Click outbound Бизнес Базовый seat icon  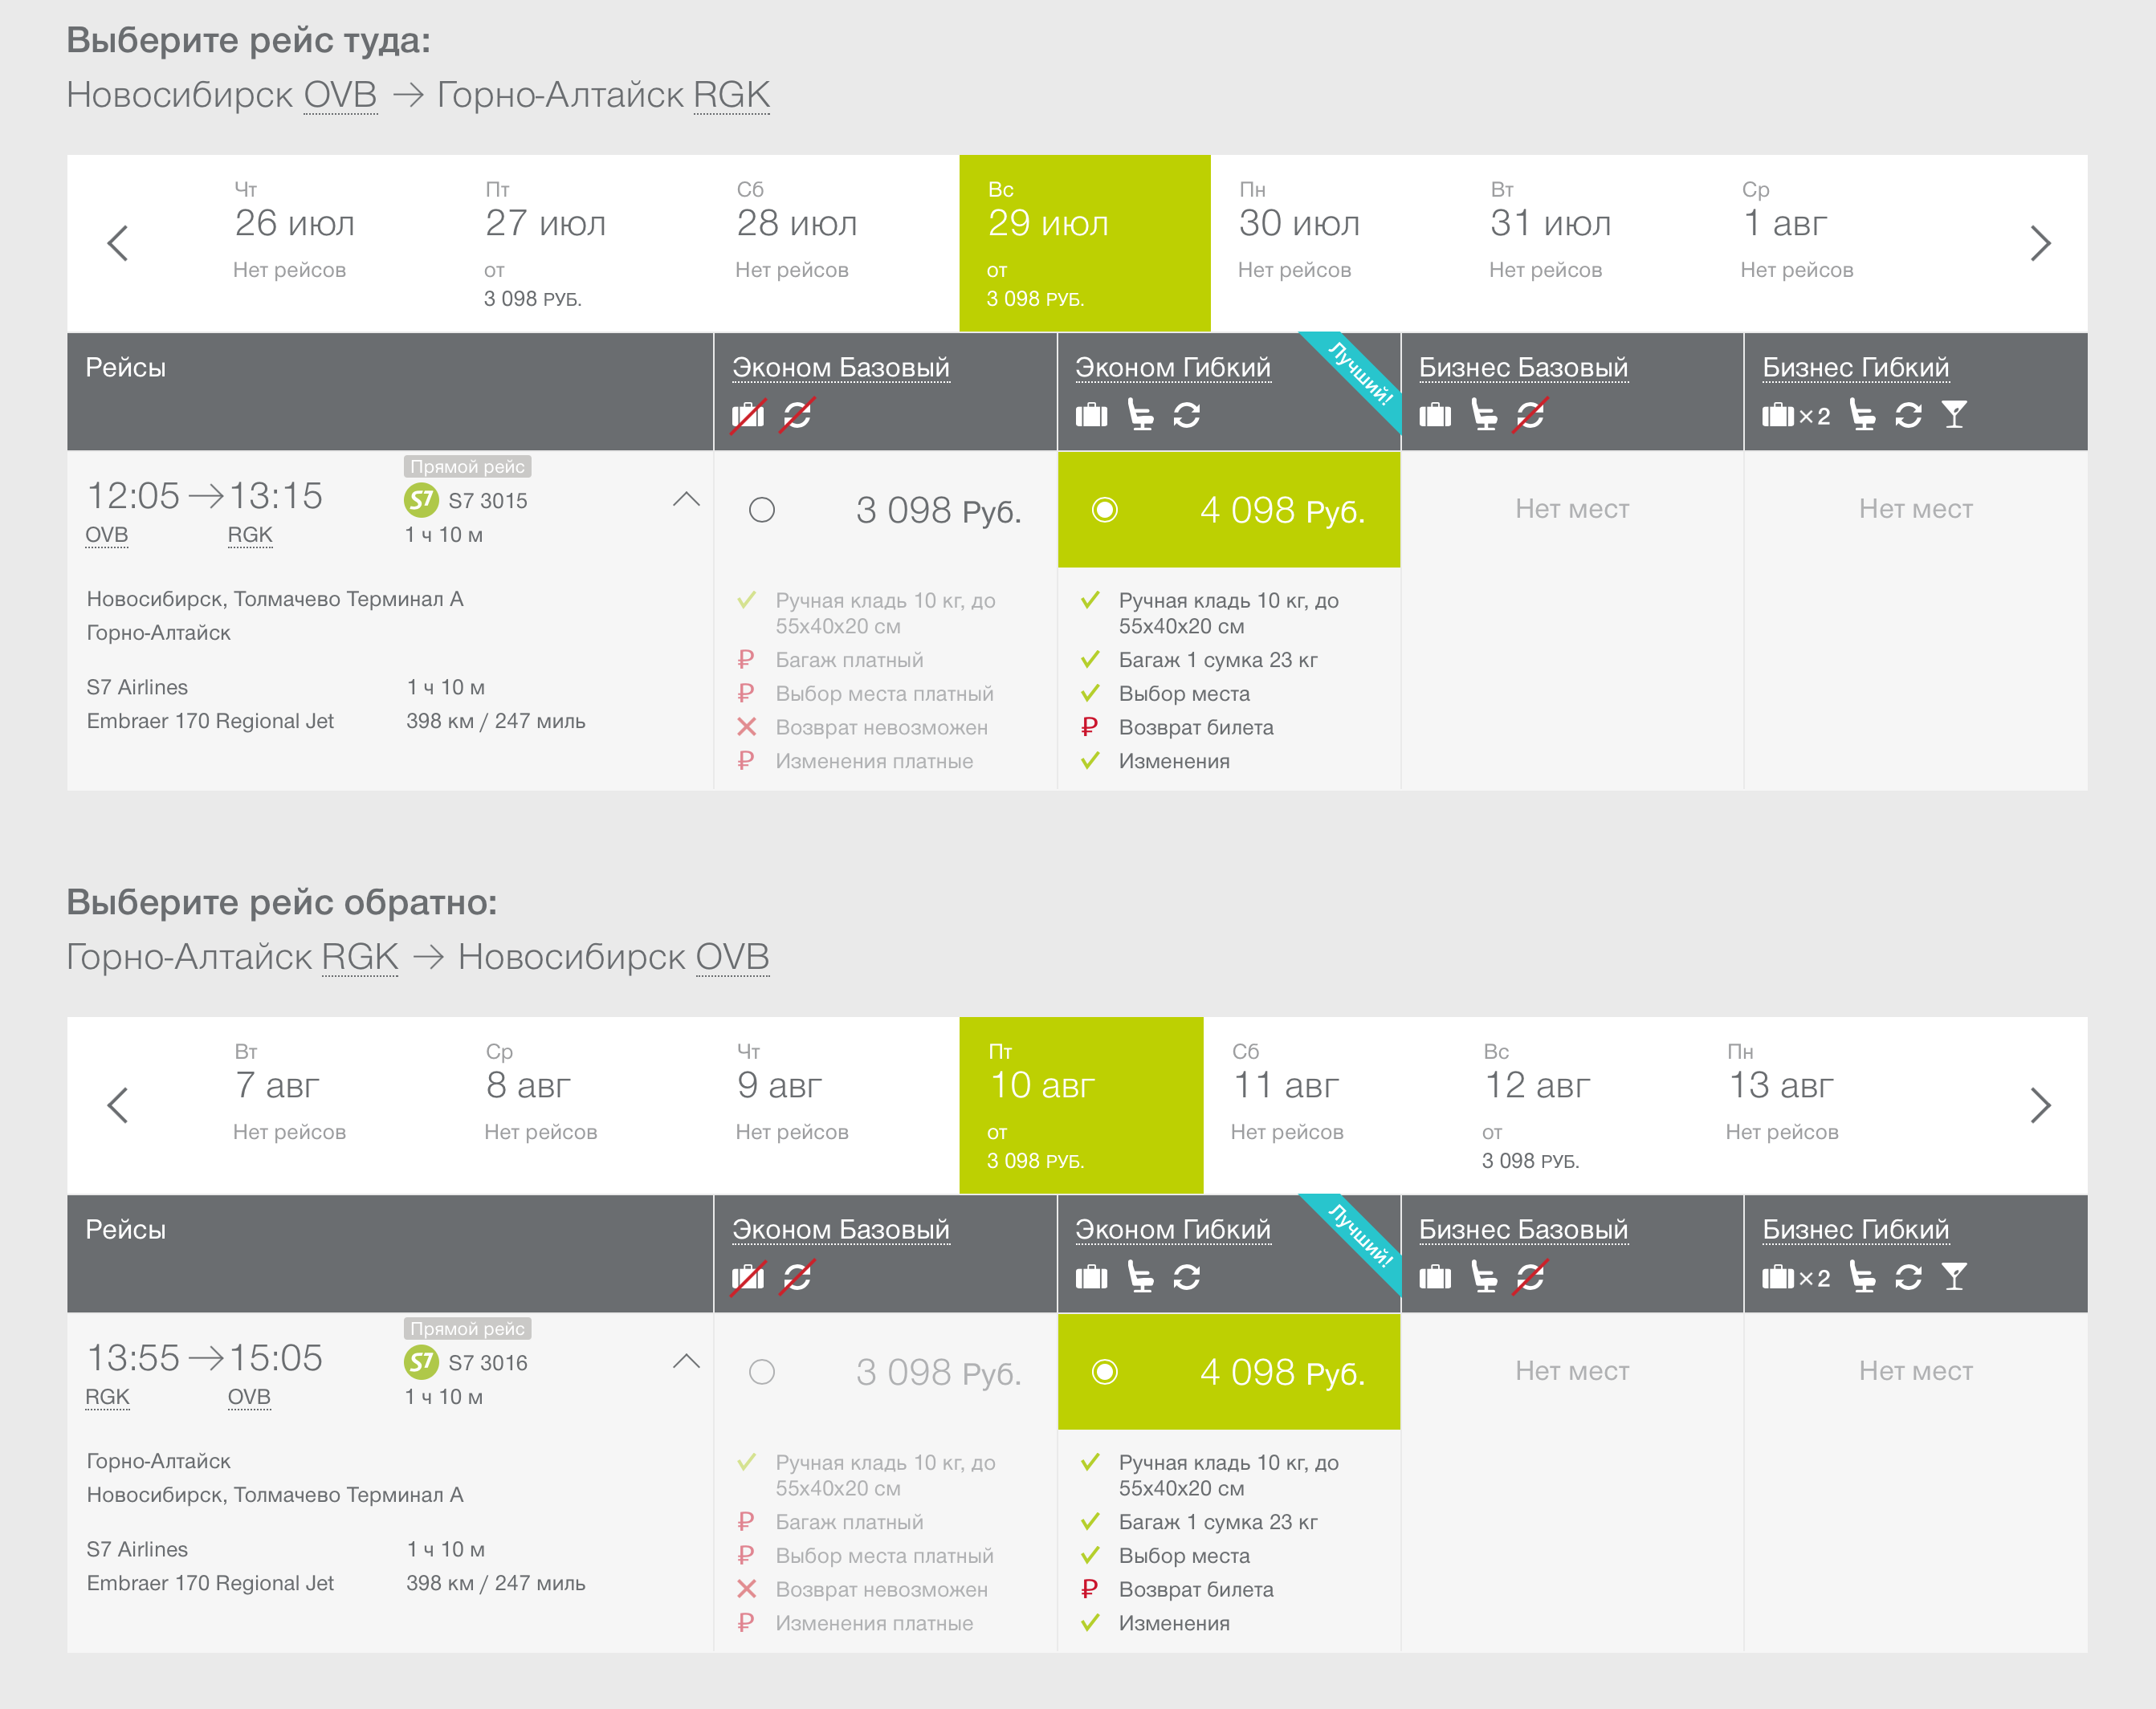pyautogui.click(x=1484, y=415)
